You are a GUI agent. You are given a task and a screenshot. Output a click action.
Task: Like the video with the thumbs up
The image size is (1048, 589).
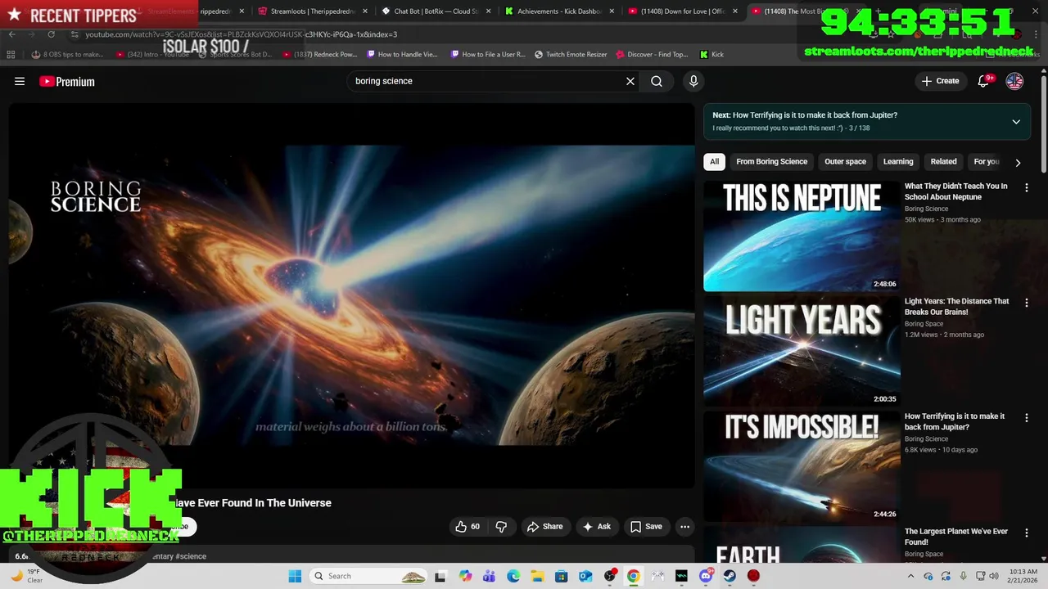coord(467,526)
